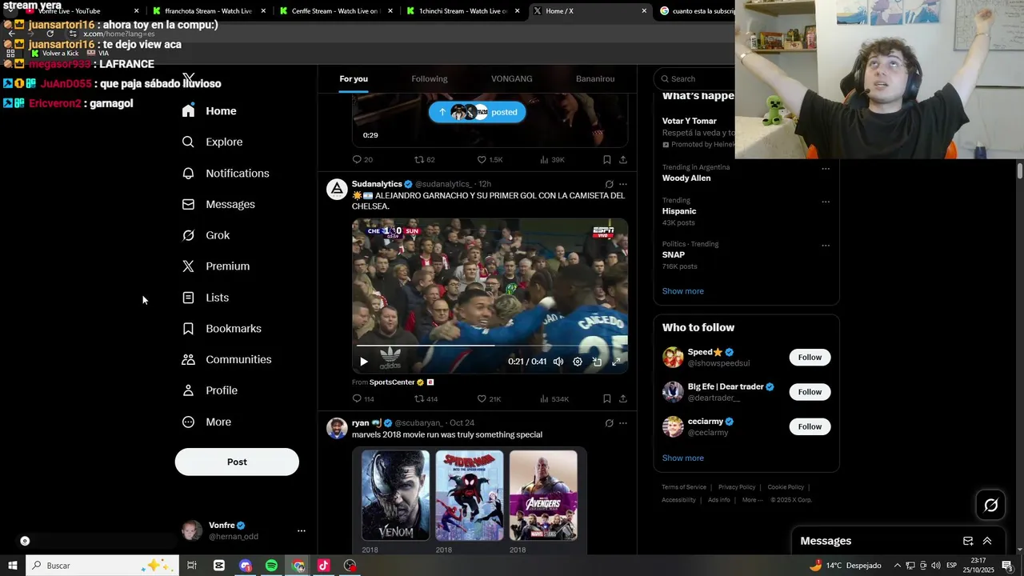Viewport: 1024px width, 576px height.
Task: Open Grok explain icon on ryan's post
Action: (609, 423)
